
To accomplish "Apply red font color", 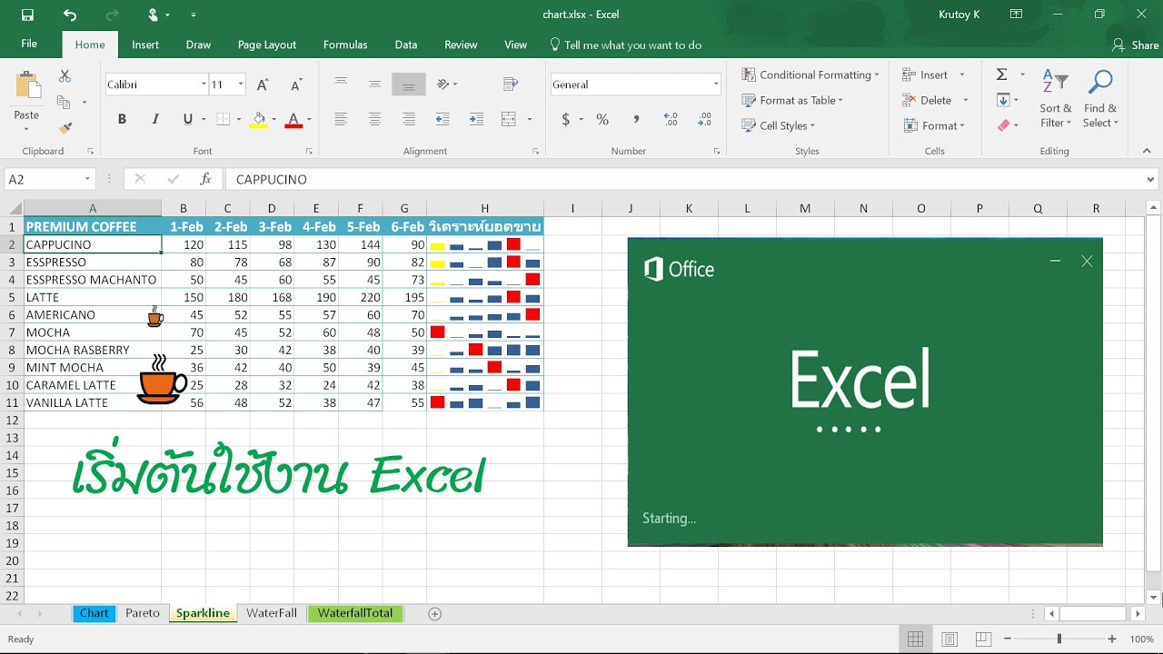I will tap(293, 119).
